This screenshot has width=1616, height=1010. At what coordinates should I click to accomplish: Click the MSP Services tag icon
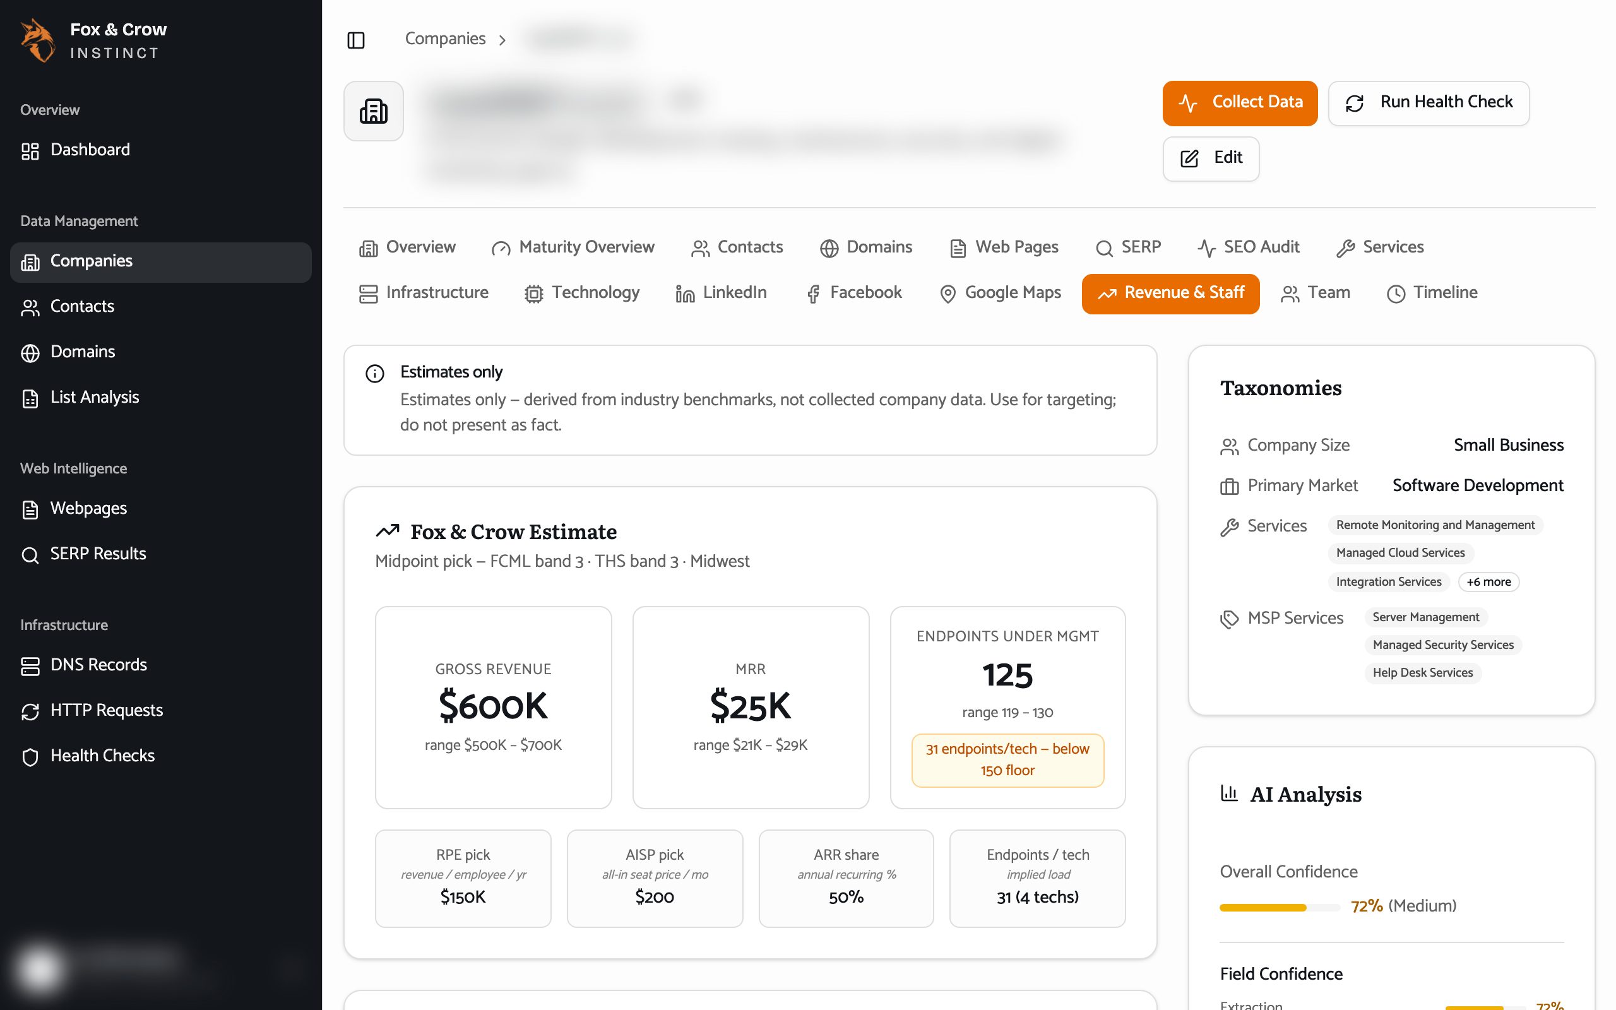pyautogui.click(x=1230, y=619)
